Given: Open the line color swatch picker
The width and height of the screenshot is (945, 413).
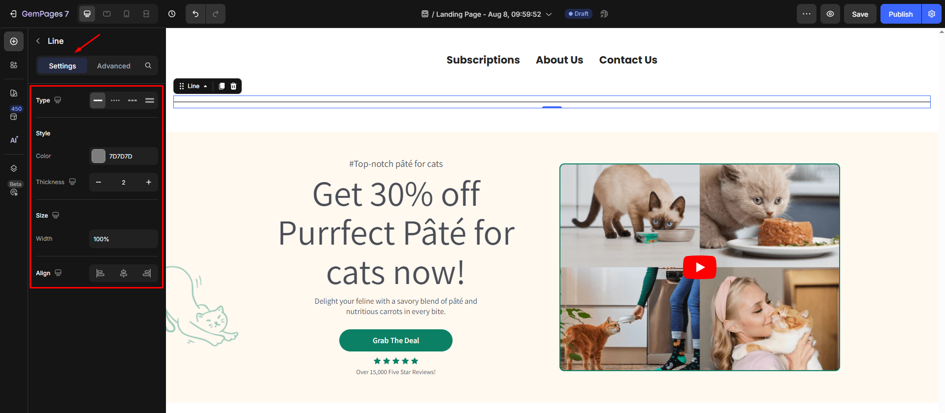Looking at the screenshot, I should (x=98, y=156).
